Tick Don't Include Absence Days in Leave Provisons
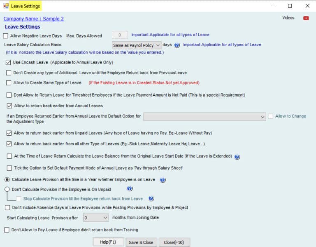Image resolution: width=316 pixels, height=247 pixels. tap(7, 207)
